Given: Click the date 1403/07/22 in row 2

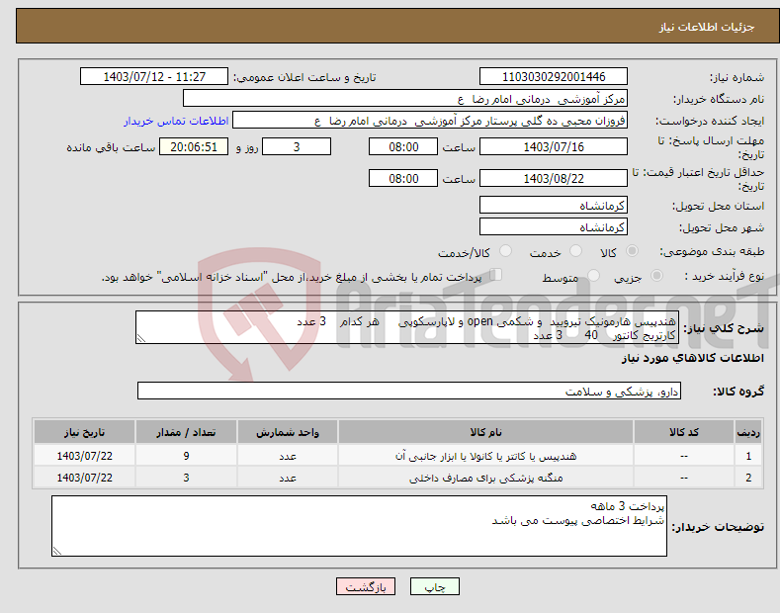Looking at the screenshot, I should (85, 478).
